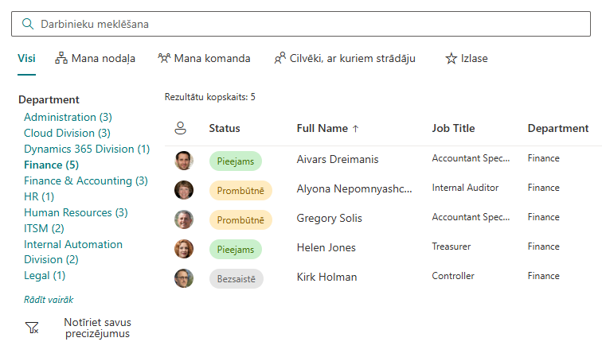
Task: Click the Treasurer job title
Action: point(451,246)
